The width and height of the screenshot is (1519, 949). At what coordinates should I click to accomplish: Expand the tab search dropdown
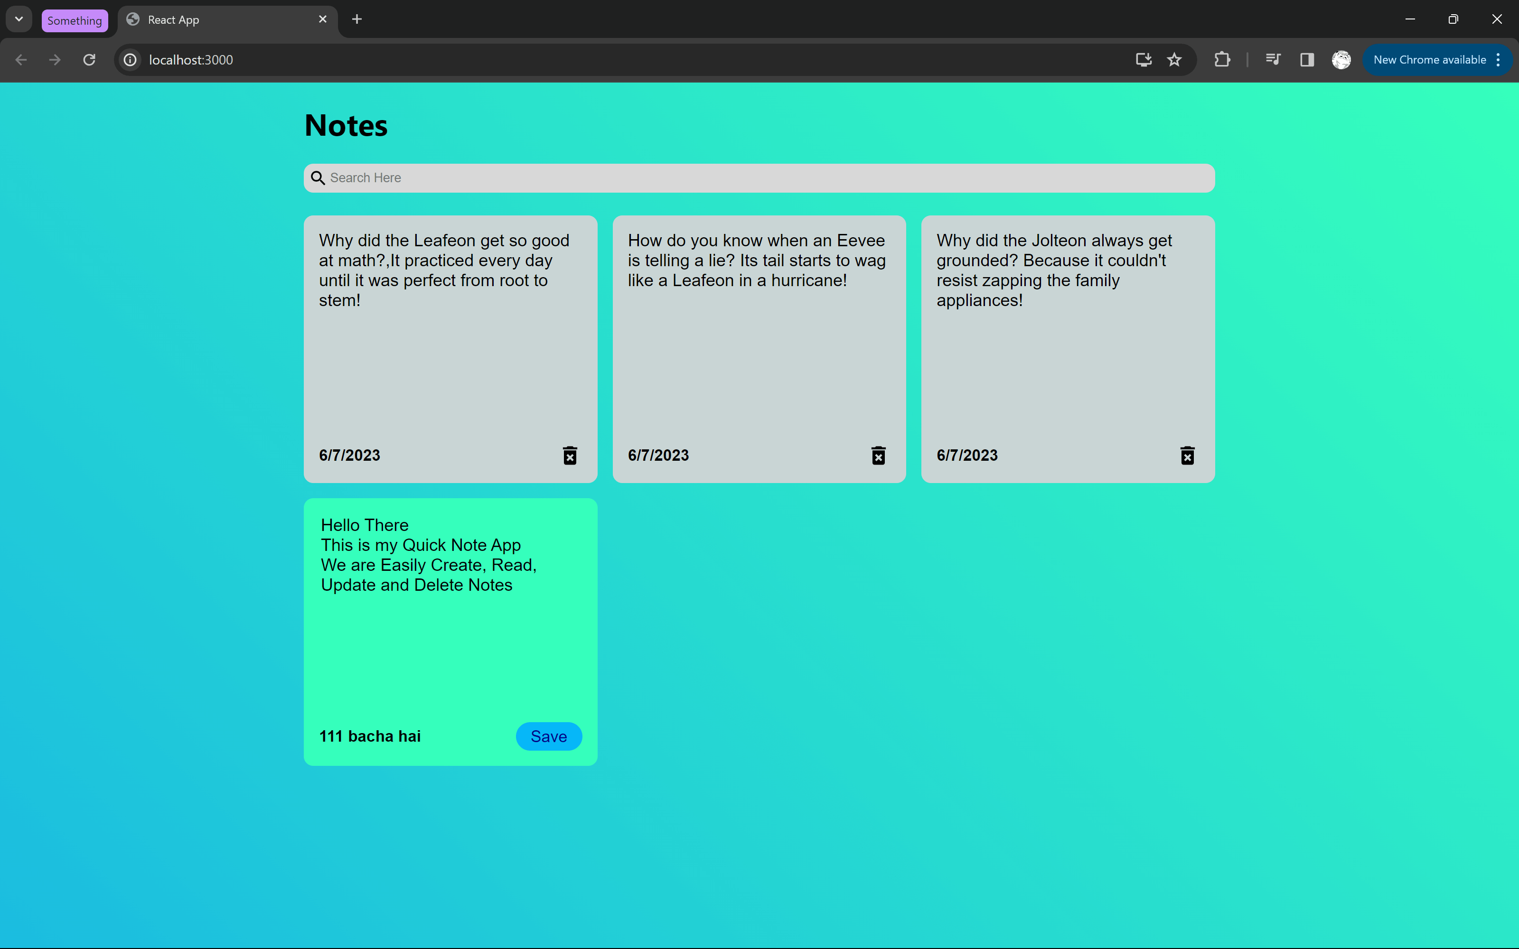(x=19, y=19)
